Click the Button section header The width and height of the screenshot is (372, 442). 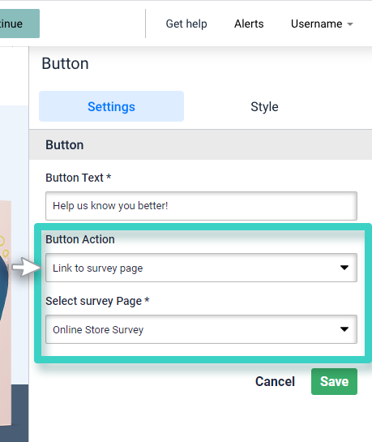[200, 145]
